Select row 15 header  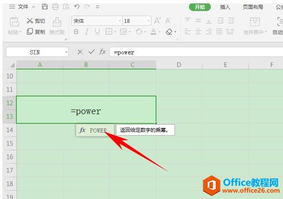pyautogui.click(x=9, y=143)
